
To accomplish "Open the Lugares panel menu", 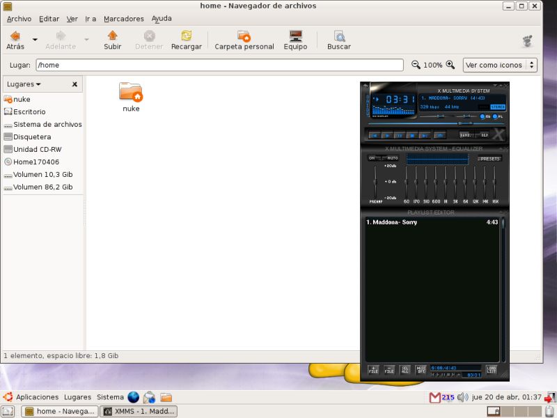I will click(77, 397).
